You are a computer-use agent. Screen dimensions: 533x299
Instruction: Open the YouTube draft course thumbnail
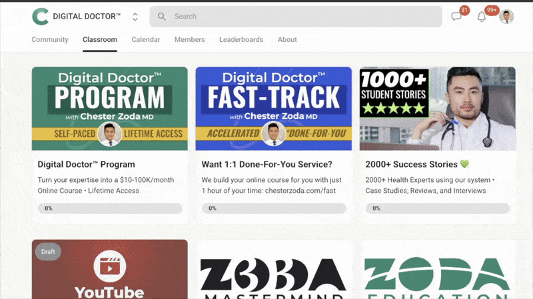coord(110,269)
